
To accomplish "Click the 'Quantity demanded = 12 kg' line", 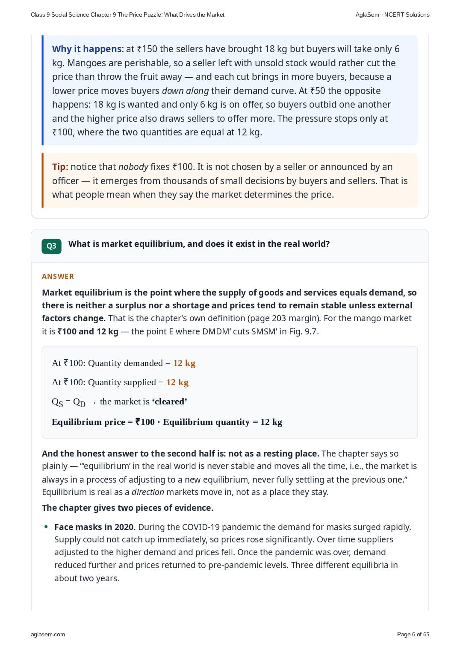I will point(124,363).
